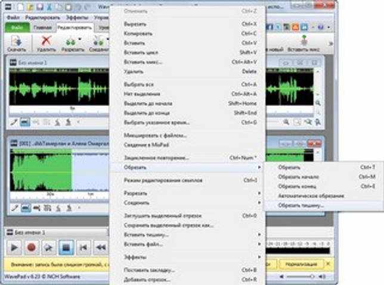Click WavePad v 6.23 © NCH Software status text
This screenshot has height=285, width=384.
tap(42, 277)
